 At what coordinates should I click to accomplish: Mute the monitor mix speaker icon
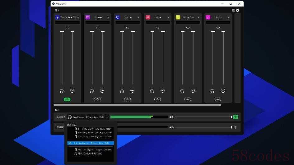pos(171,117)
